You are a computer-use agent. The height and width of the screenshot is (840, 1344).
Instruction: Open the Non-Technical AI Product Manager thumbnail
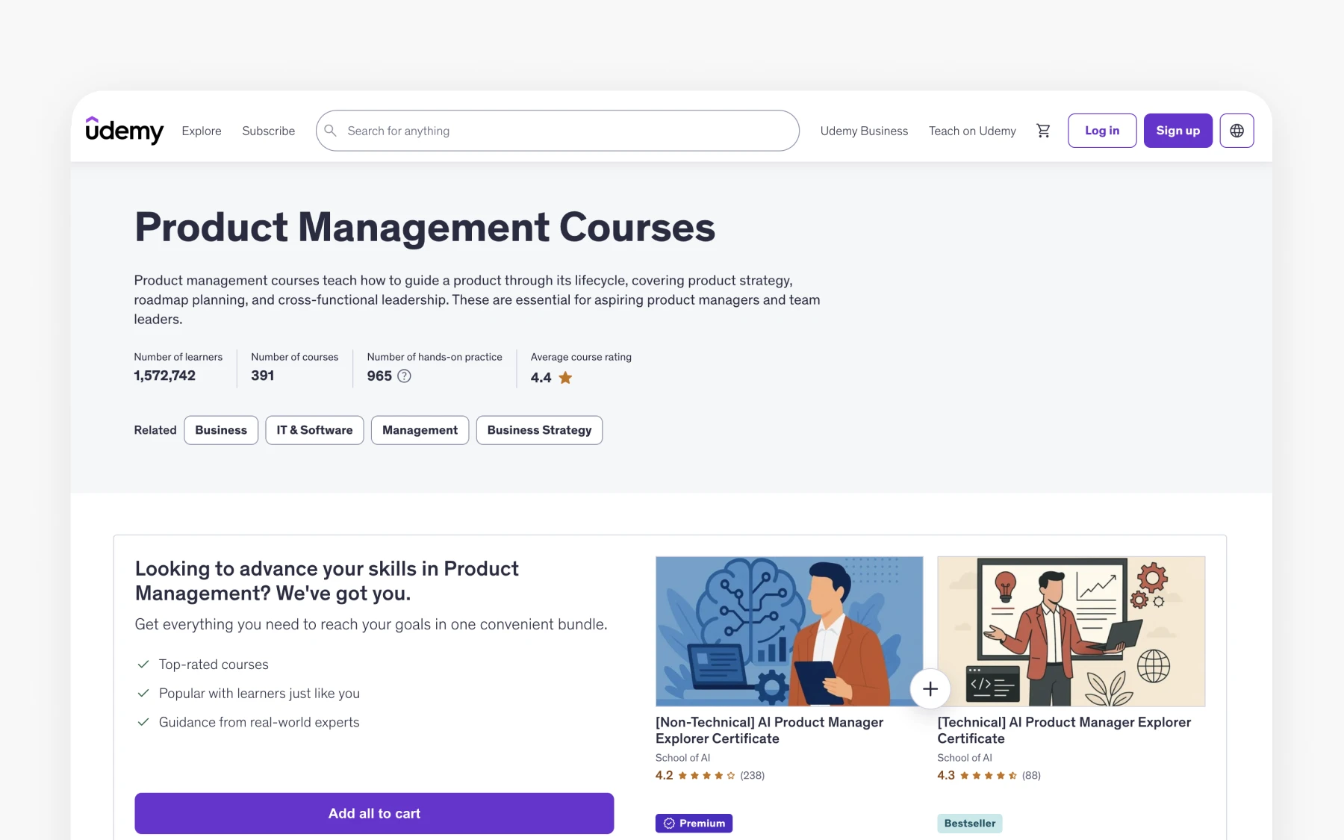[789, 631]
